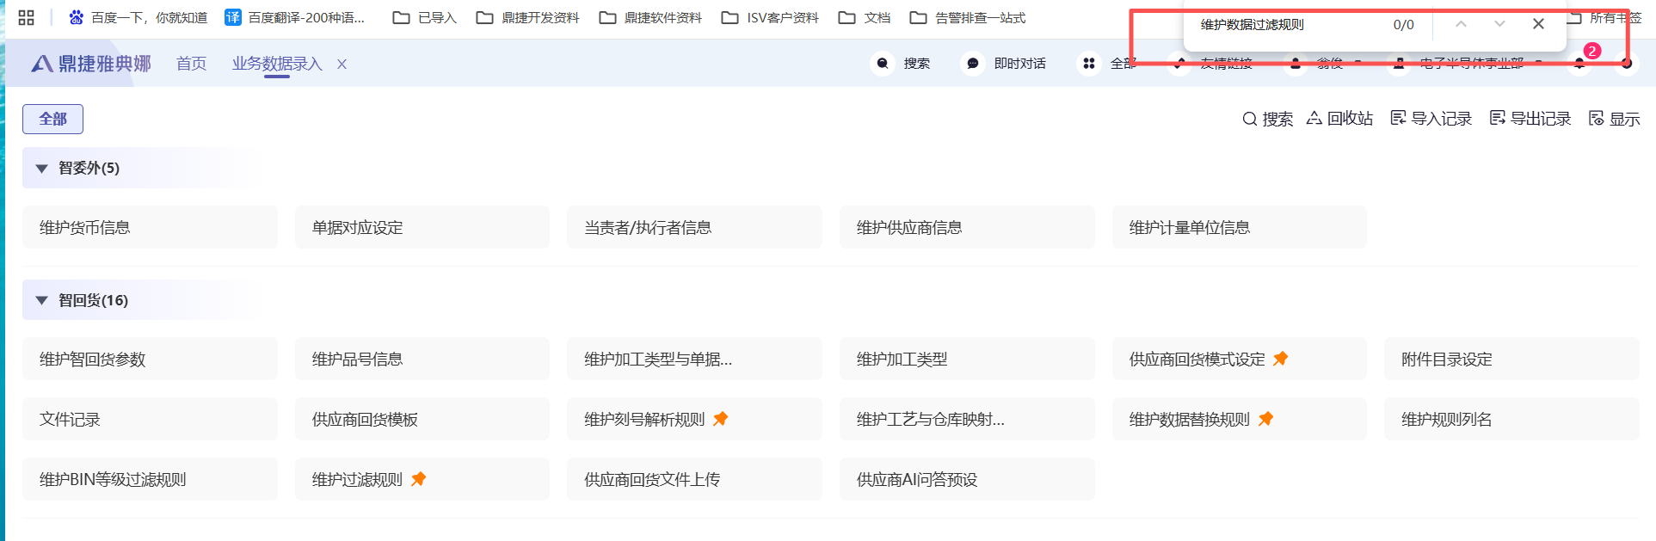The height and width of the screenshot is (541, 1656).
Task: Close the 业务数据录入 tab
Action: point(342,64)
